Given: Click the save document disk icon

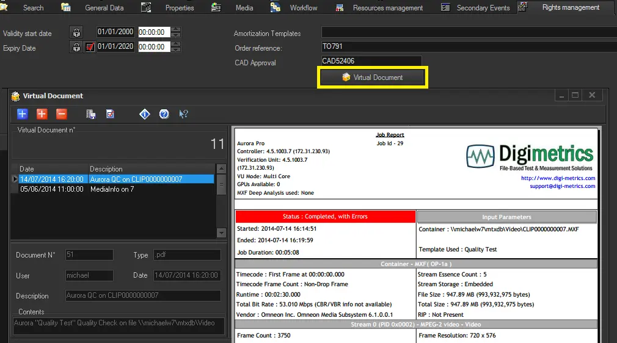Looking at the screenshot, I should tap(91, 114).
